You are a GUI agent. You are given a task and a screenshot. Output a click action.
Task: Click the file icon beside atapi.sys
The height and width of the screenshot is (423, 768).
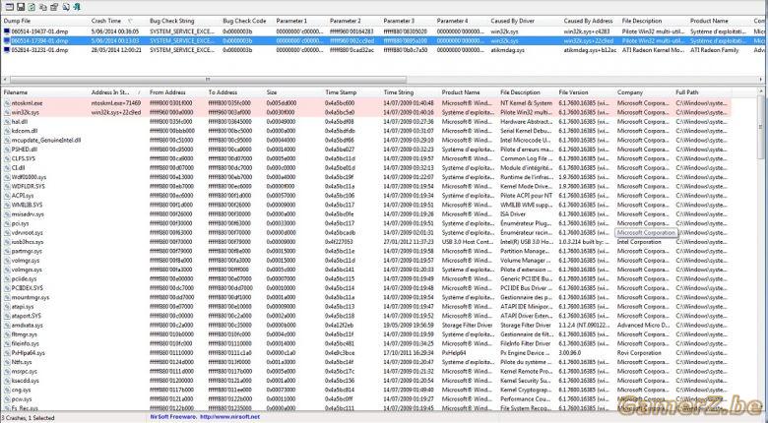7,307
